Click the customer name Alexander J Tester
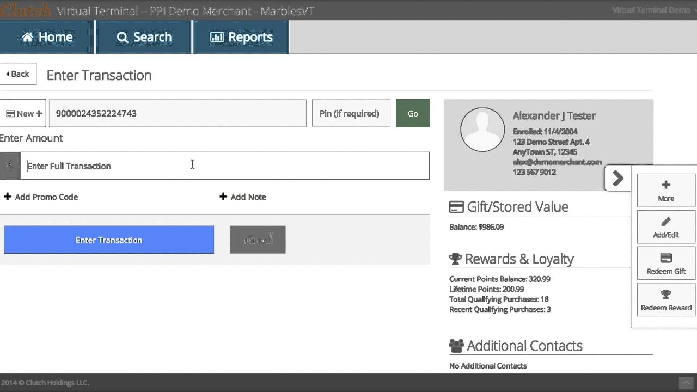The width and height of the screenshot is (697, 392). pyautogui.click(x=554, y=115)
